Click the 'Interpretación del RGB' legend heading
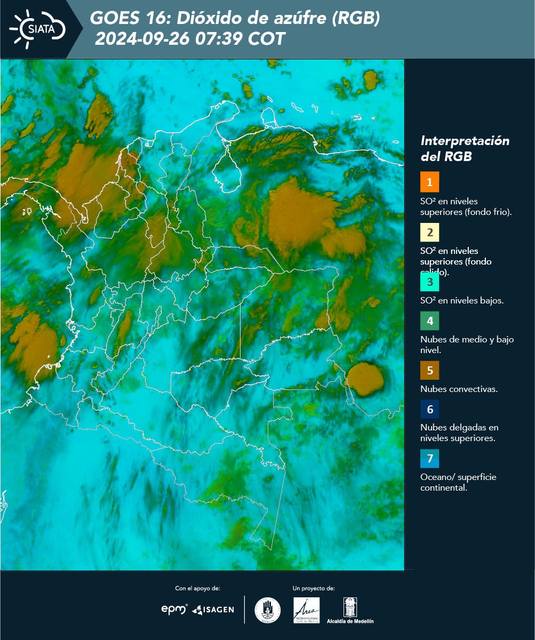This screenshot has width=535, height=640. (x=465, y=149)
